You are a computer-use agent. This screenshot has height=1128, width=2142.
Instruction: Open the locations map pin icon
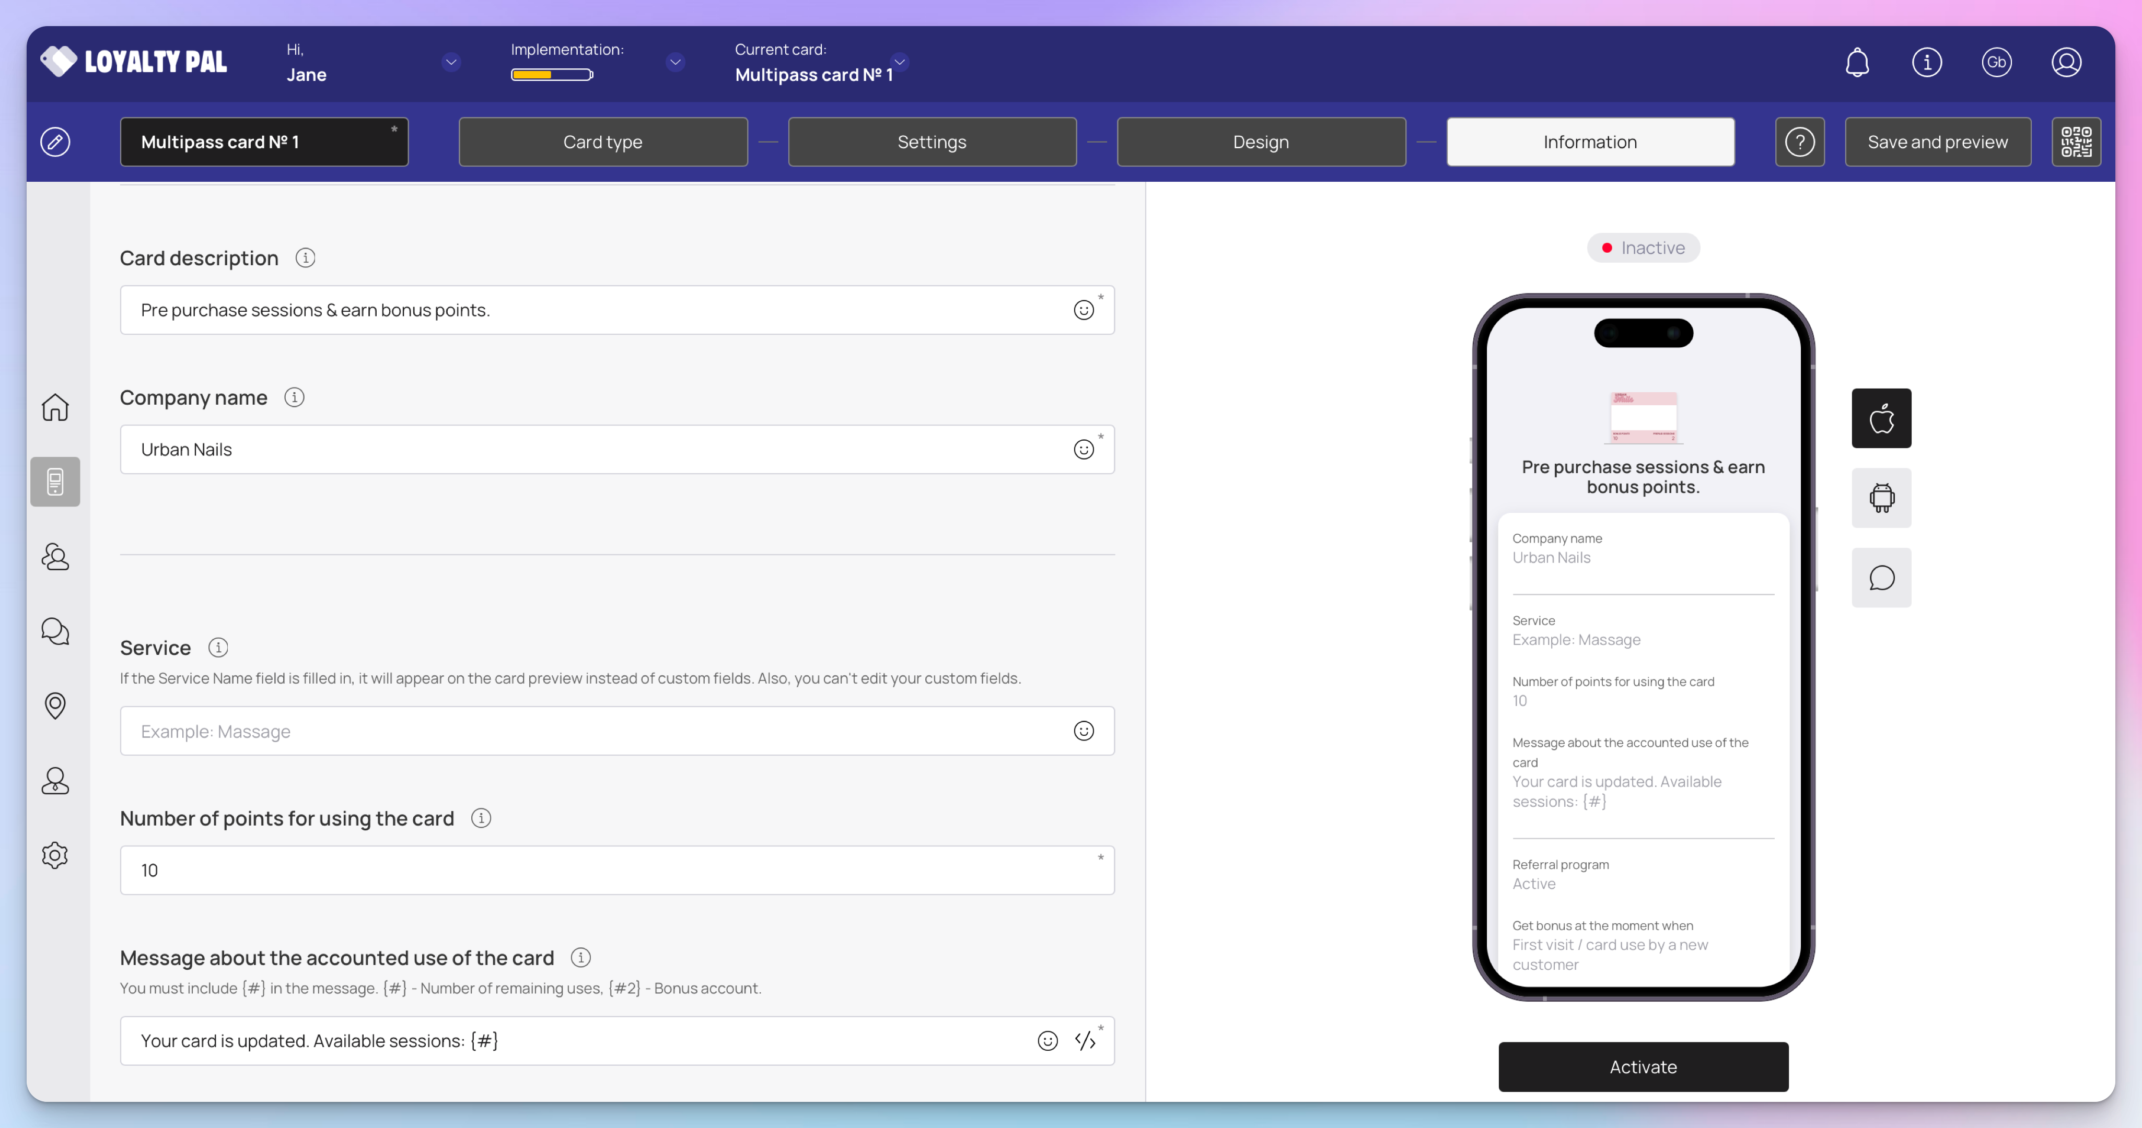(x=55, y=706)
